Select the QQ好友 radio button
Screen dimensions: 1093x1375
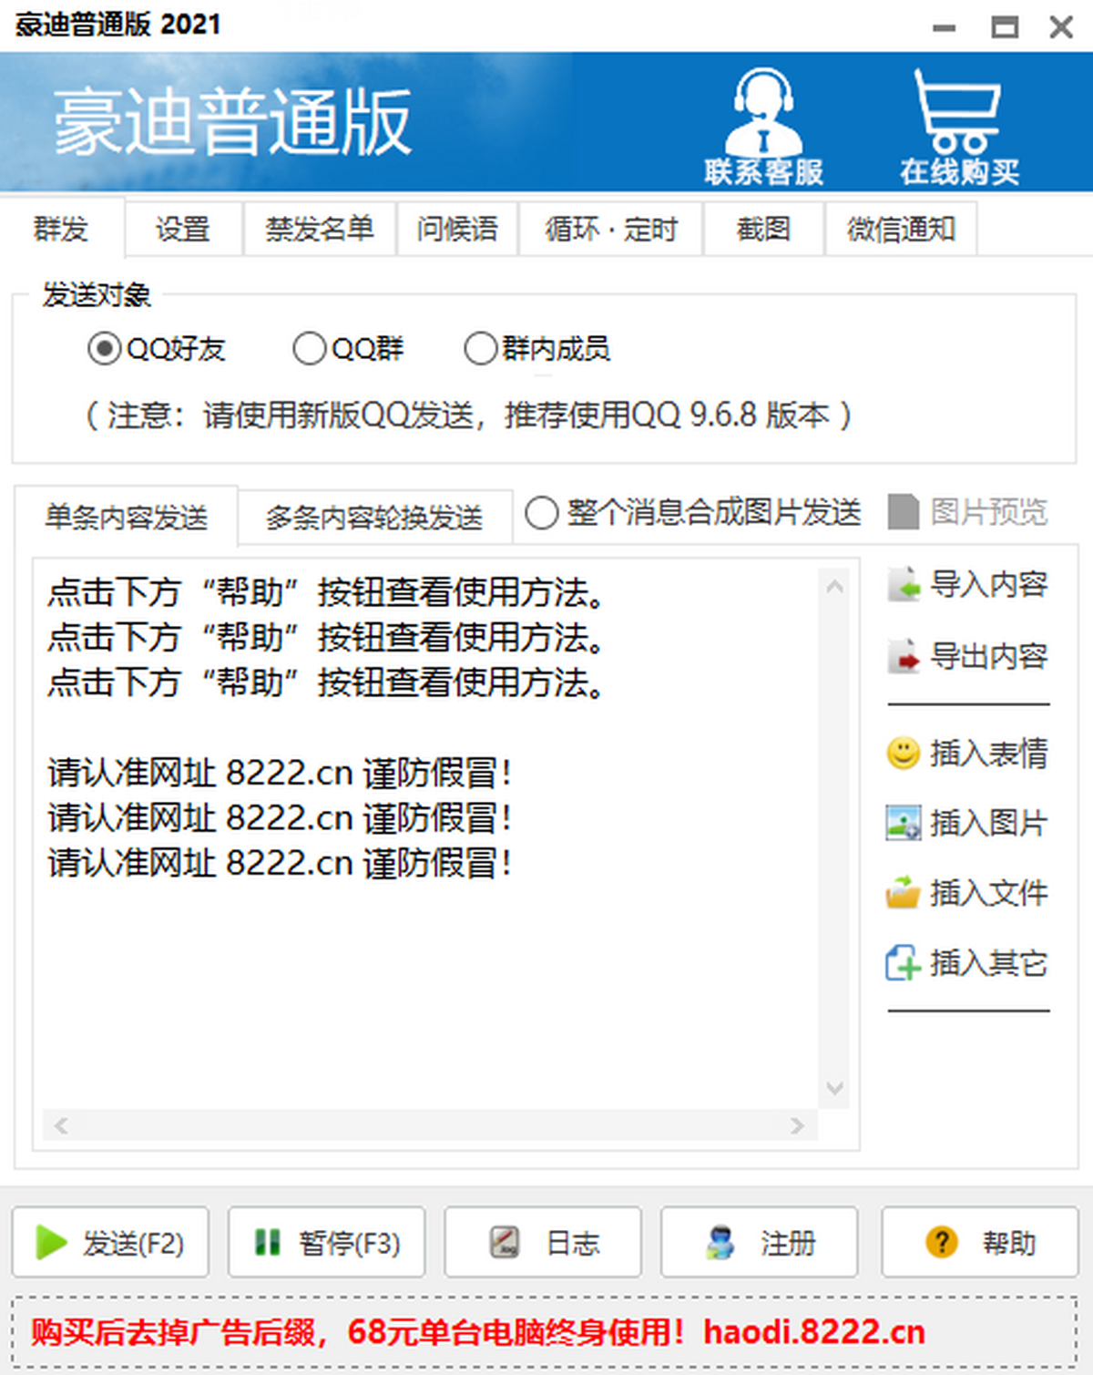tap(104, 348)
